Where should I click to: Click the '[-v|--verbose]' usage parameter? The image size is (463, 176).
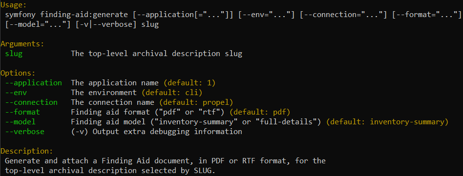coord(105,24)
